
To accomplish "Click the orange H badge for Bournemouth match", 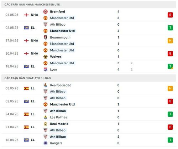I will [x=170, y=41].
